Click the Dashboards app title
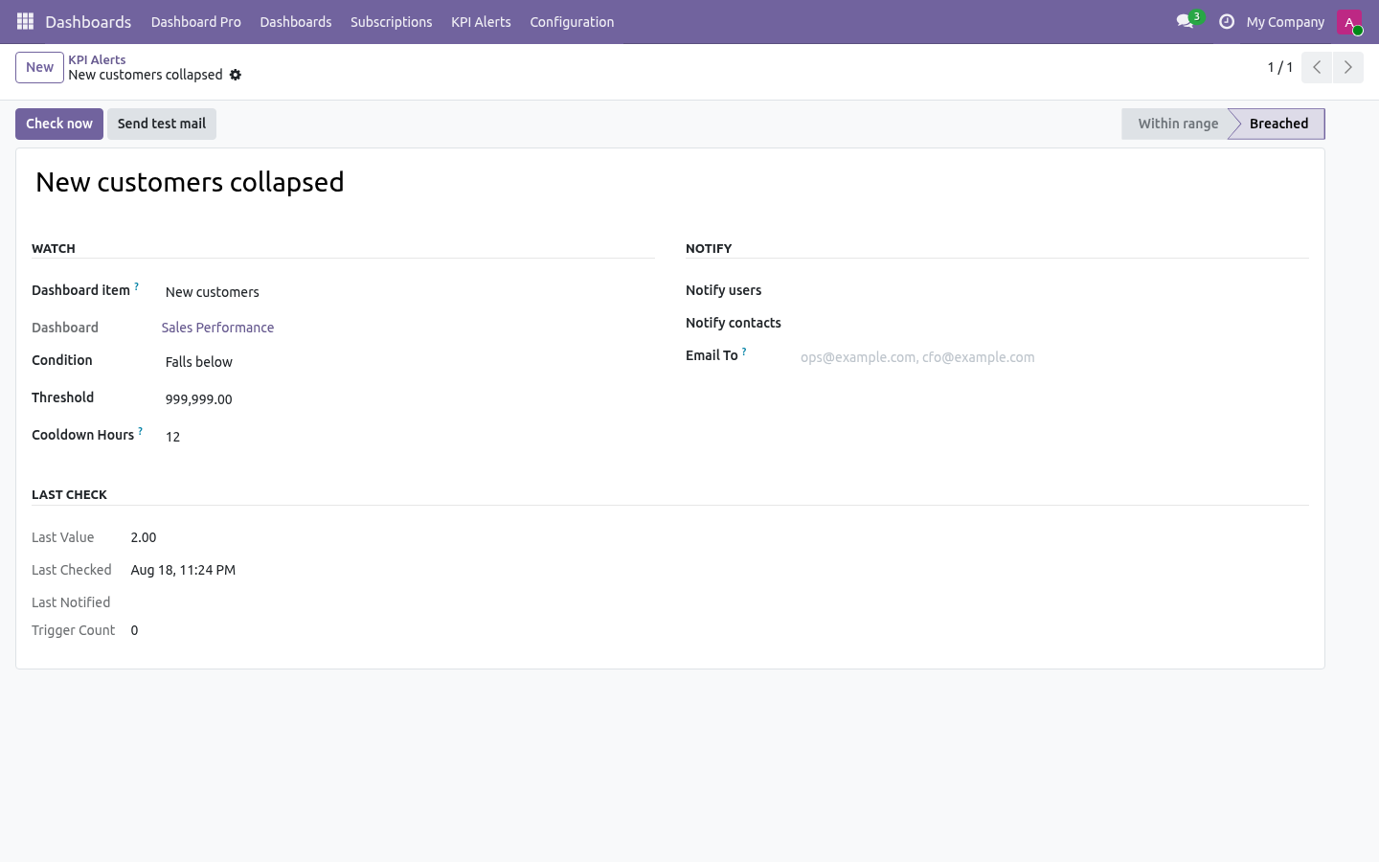1379x862 pixels. [88, 22]
